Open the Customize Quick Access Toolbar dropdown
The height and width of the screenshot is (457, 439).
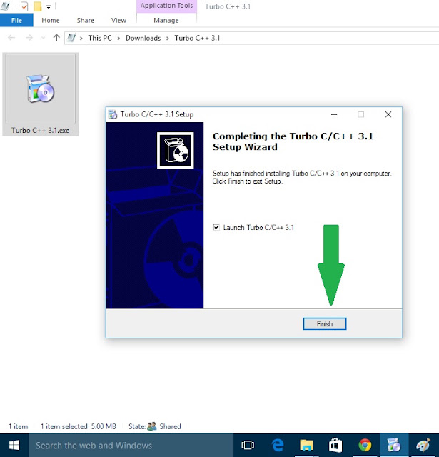49,7
